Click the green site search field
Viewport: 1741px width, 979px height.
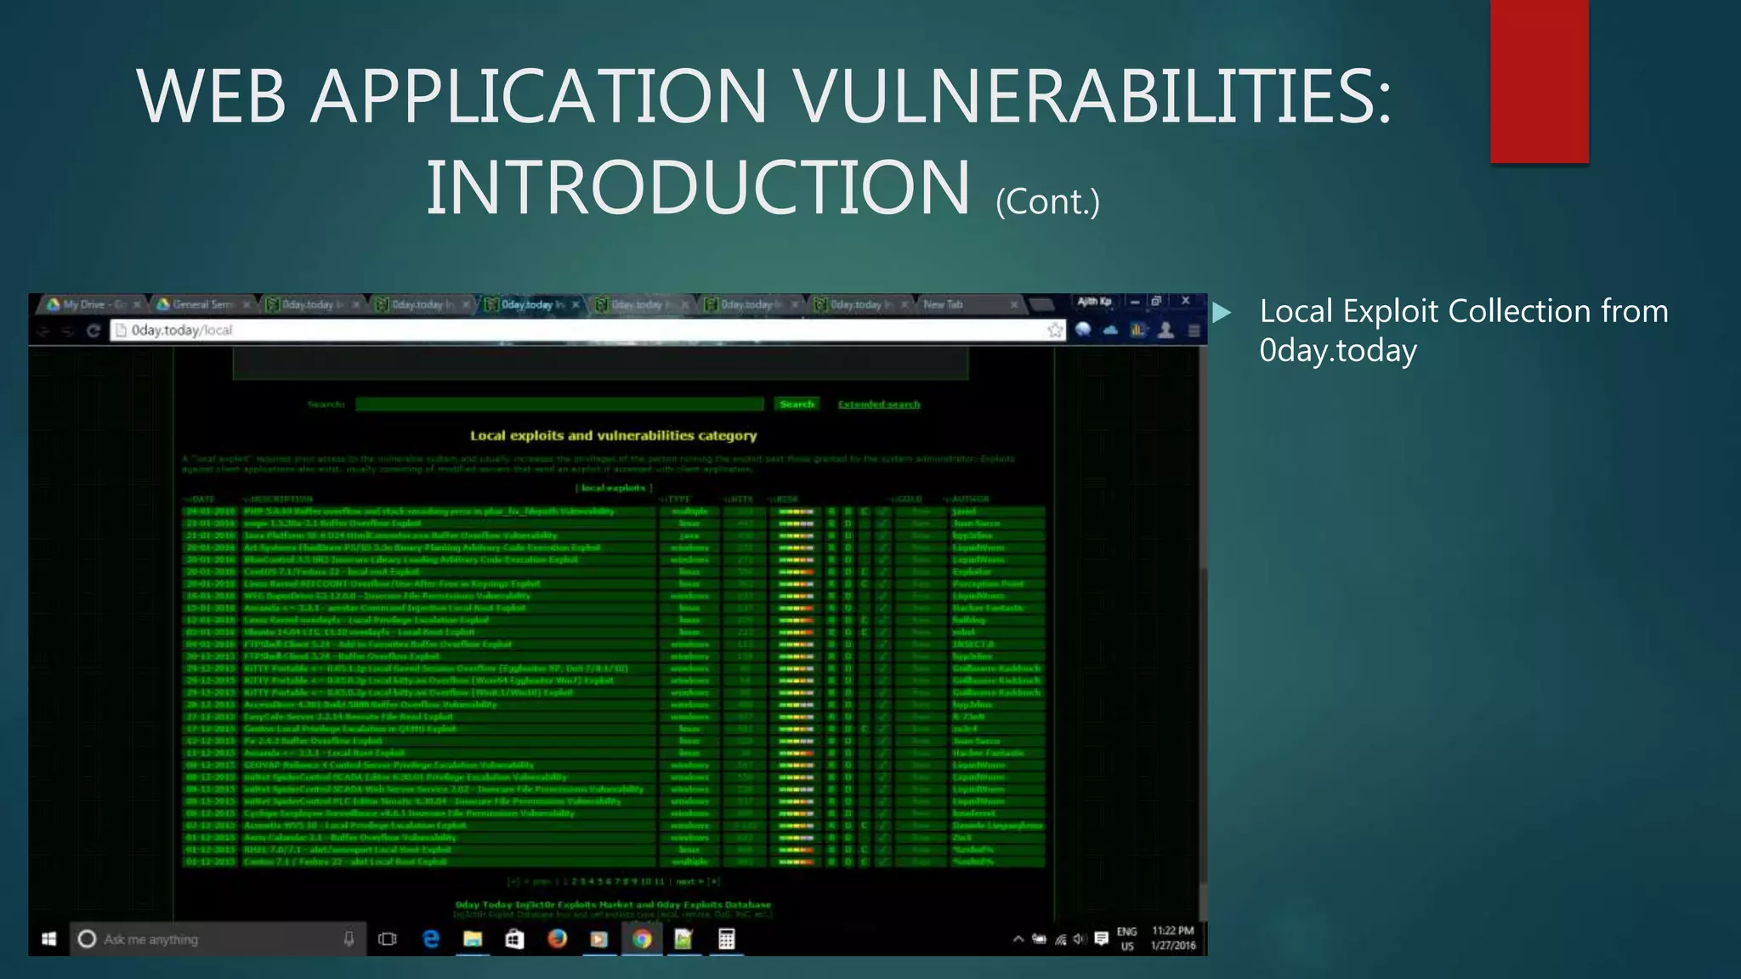click(559, 405)
